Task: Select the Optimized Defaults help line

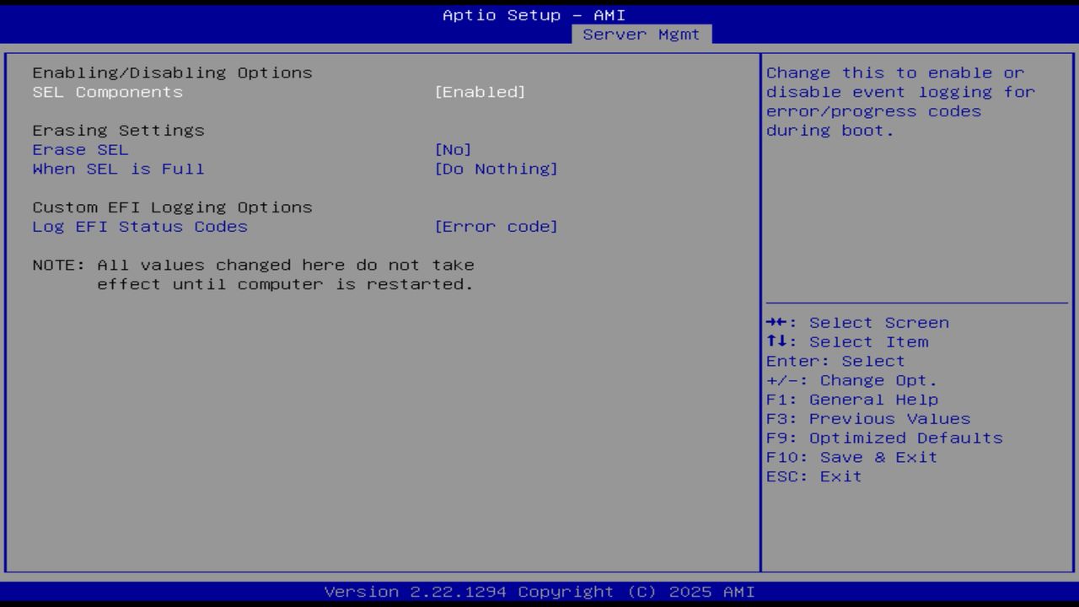Action: (883, 438)
